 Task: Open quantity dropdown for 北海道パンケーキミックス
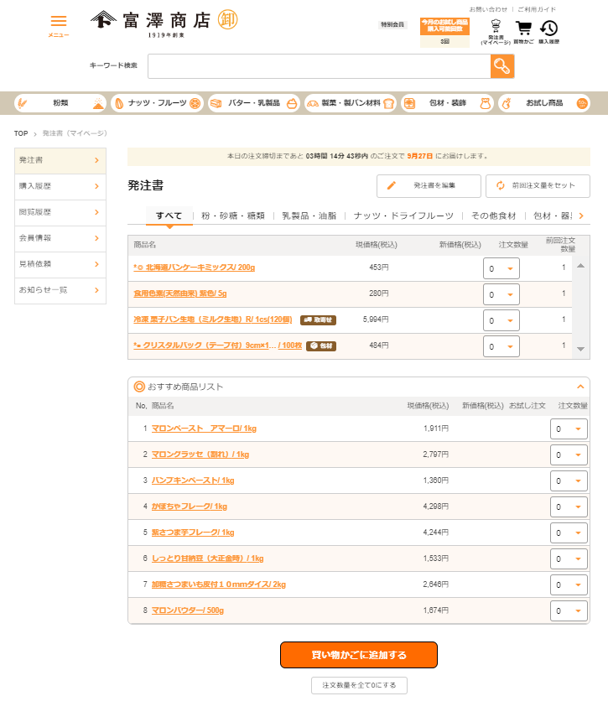click(x=501, y=269)
